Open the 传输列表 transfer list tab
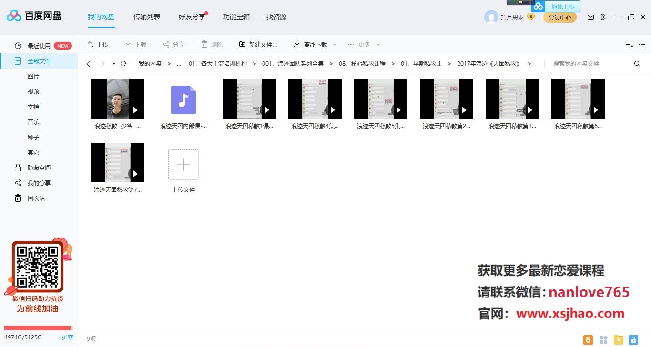This screenshot has height=347, width=651. coord(147,17)
